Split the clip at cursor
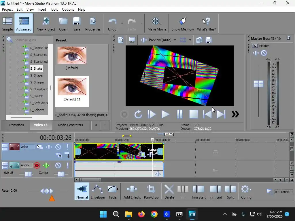This screenshot has width=295, height=221. pos(230,192)
